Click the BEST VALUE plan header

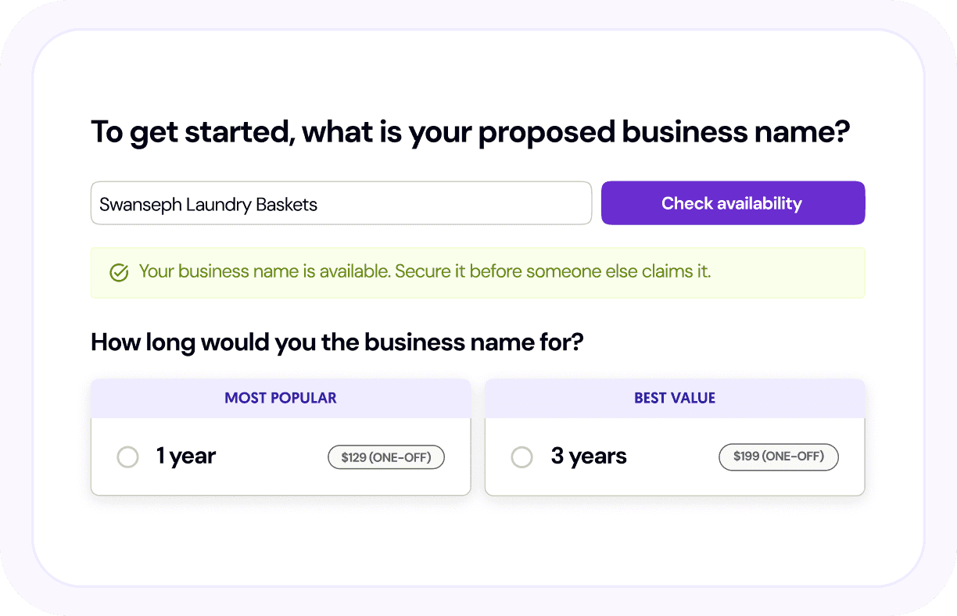point(675,398)
